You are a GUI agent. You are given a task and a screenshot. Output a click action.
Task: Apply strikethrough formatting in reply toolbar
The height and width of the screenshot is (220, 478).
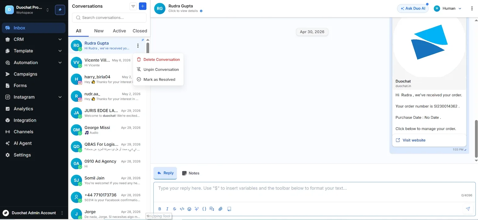click(x=174, y=209)
